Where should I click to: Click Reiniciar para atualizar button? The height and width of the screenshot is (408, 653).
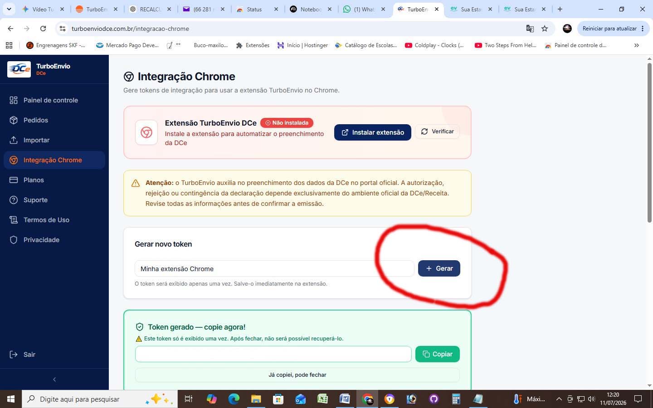coord(613,29)
